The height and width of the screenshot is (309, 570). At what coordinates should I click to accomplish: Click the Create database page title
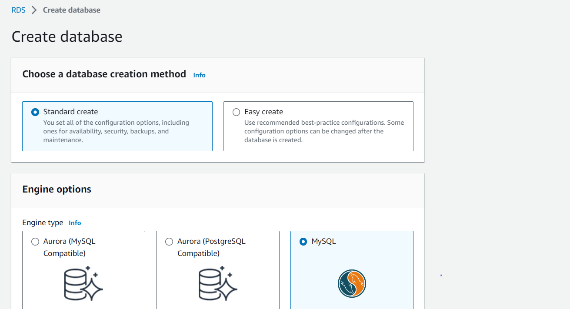pos(67,37)
